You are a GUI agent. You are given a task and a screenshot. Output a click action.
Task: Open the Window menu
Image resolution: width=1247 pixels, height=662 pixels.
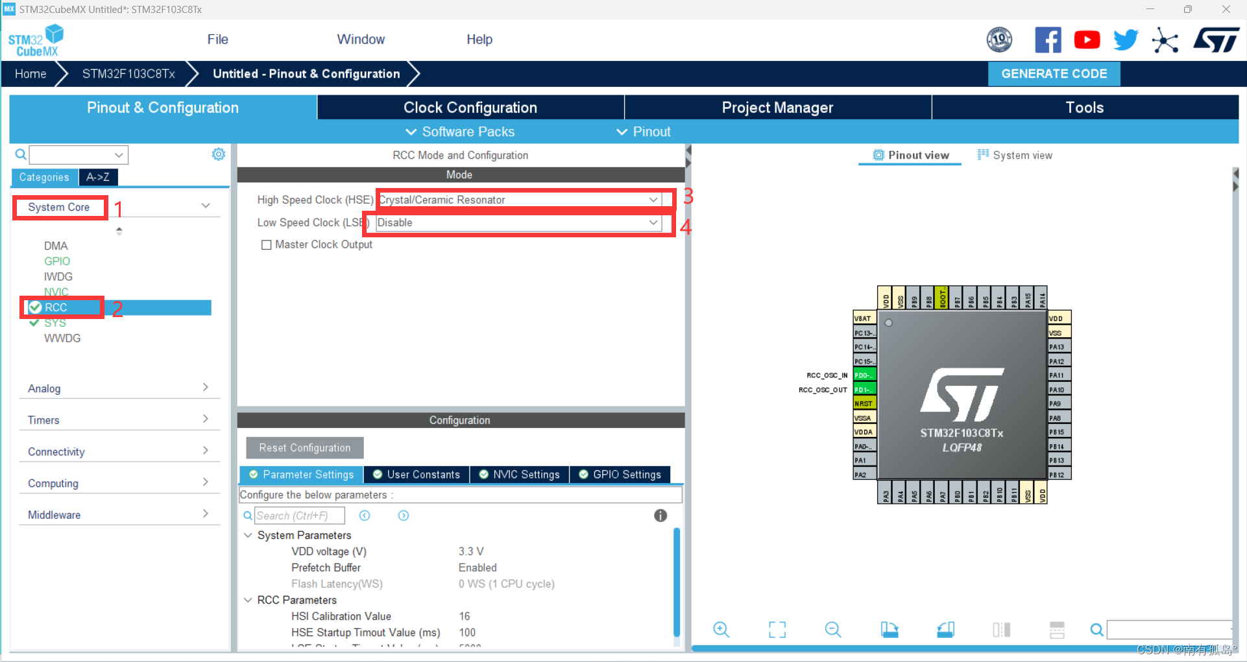coord(361,40)
